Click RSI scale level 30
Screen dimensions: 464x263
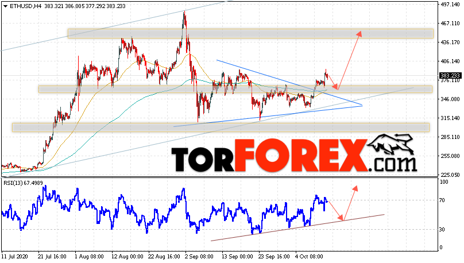(x=442, y=229)
